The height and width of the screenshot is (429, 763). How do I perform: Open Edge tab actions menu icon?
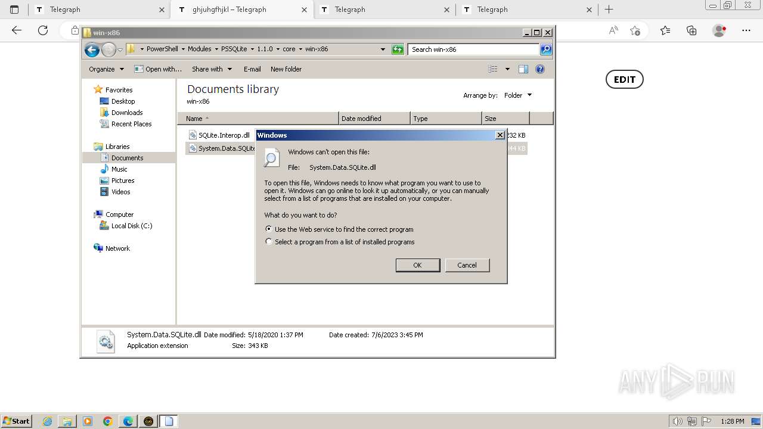[x=14, y=10]
